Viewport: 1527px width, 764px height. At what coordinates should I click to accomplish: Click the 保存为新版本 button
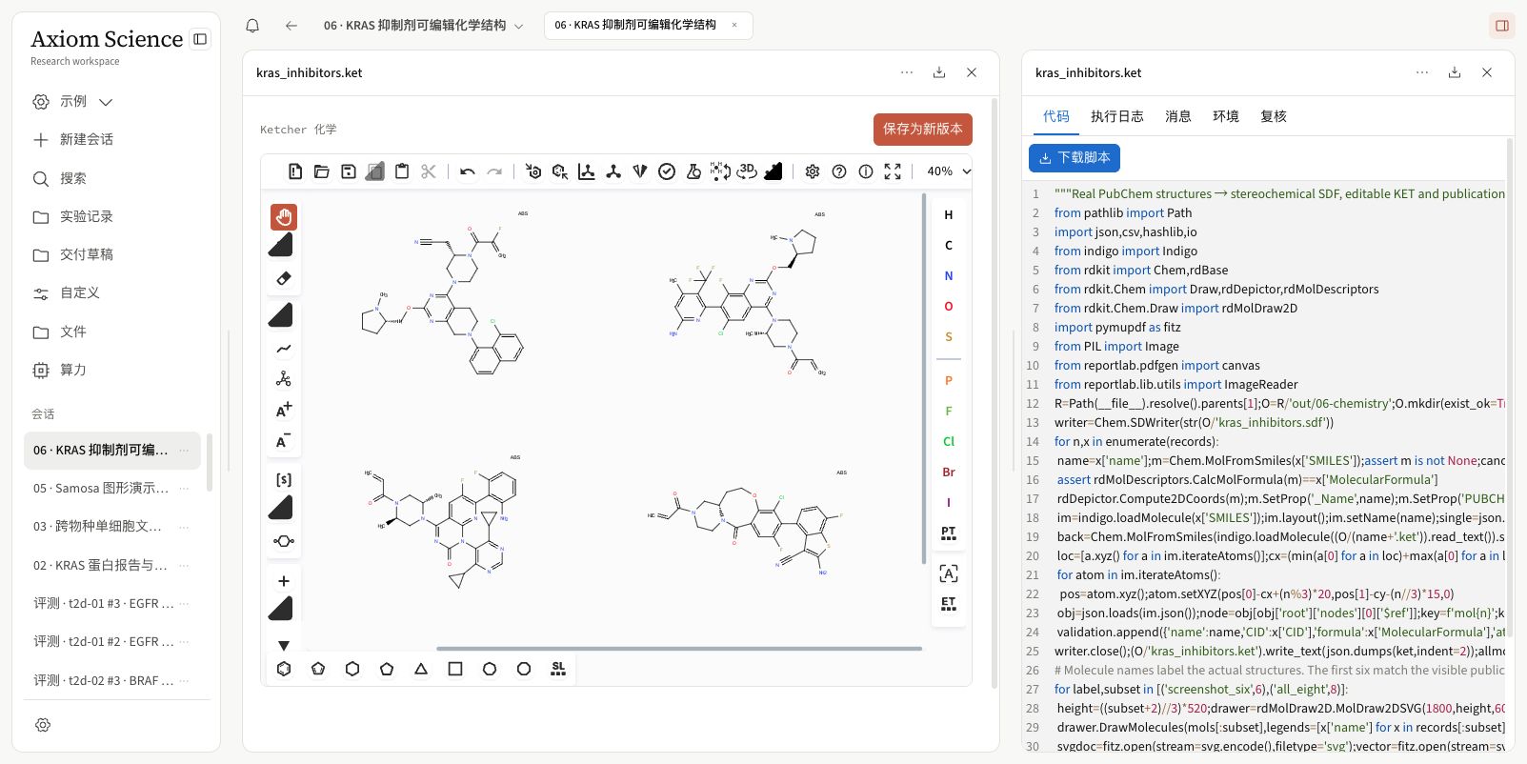coord(922,130)
